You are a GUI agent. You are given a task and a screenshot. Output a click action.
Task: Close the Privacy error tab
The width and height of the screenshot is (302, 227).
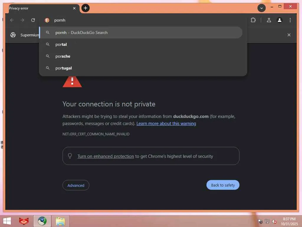(74, 8)
